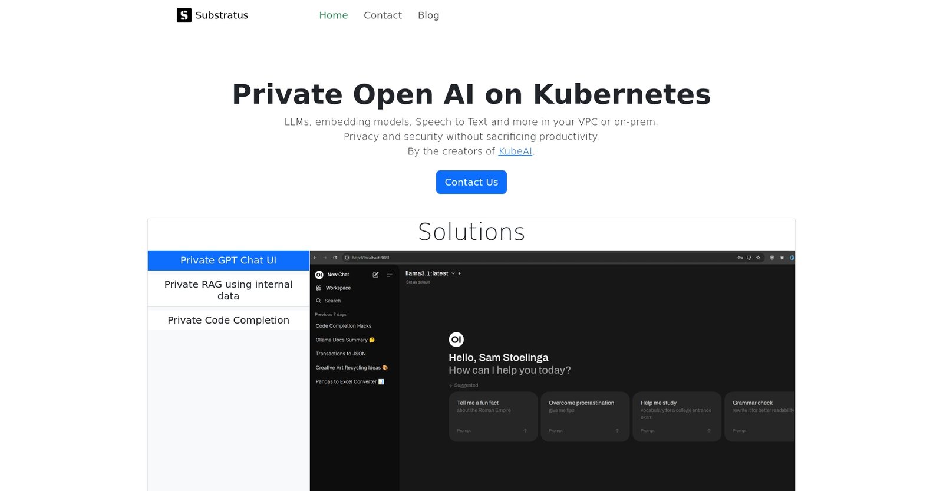Click the arrow on Tell me a fun fact card
Image resolution: width=943 pixels, height=491 pixels.
pos(525,431)
